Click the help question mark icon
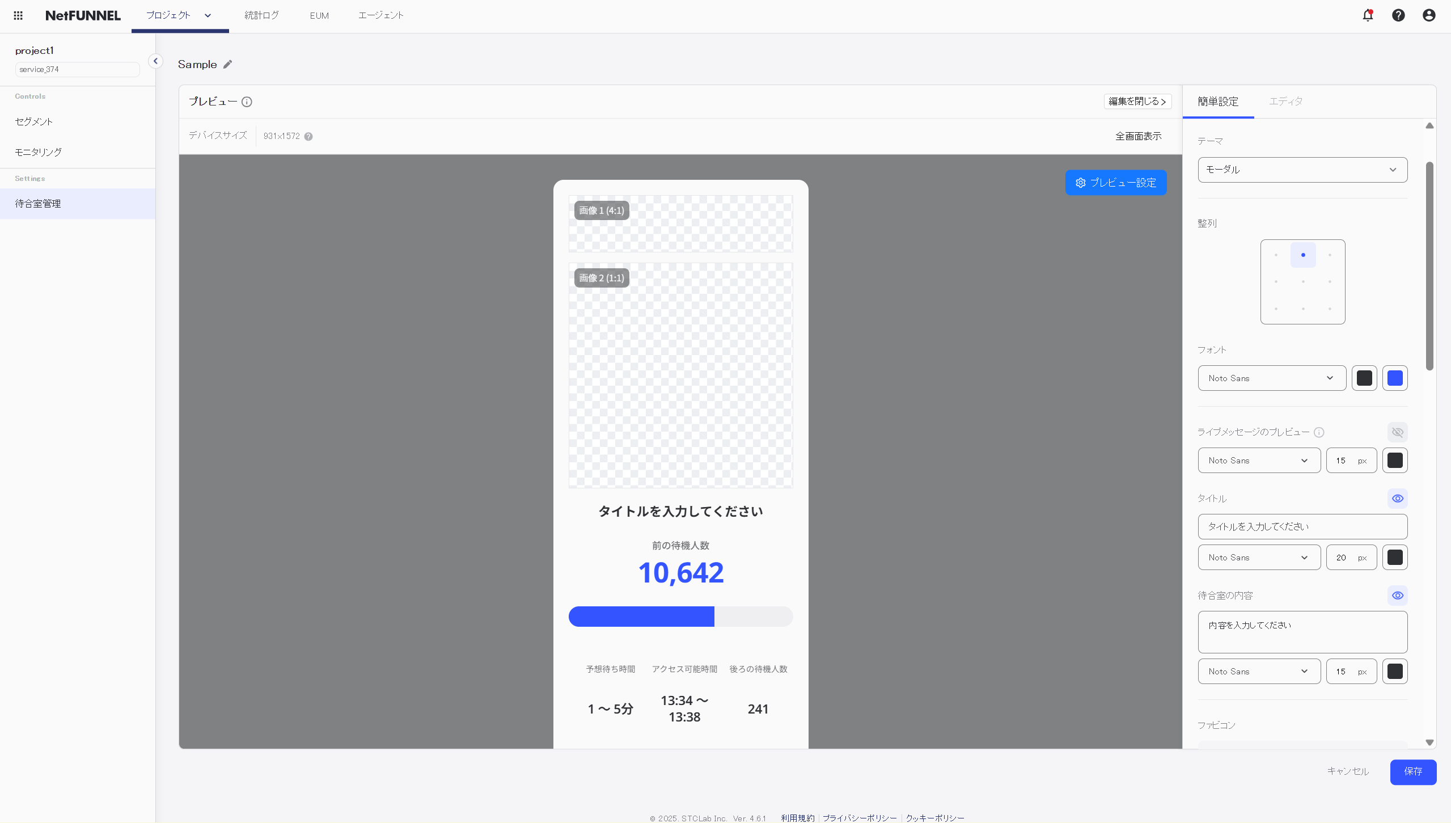1451x823 pixels. tap(1398, 15)
